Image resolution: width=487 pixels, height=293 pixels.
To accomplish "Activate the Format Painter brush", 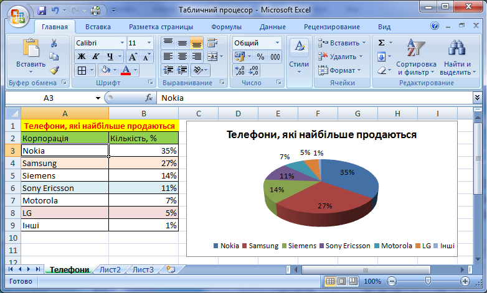I will (x=54, y=70).
